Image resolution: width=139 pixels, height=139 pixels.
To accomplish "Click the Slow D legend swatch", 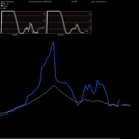I will pos(2,3).
